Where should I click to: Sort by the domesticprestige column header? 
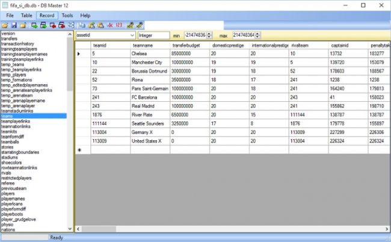[x=229, y=45]
